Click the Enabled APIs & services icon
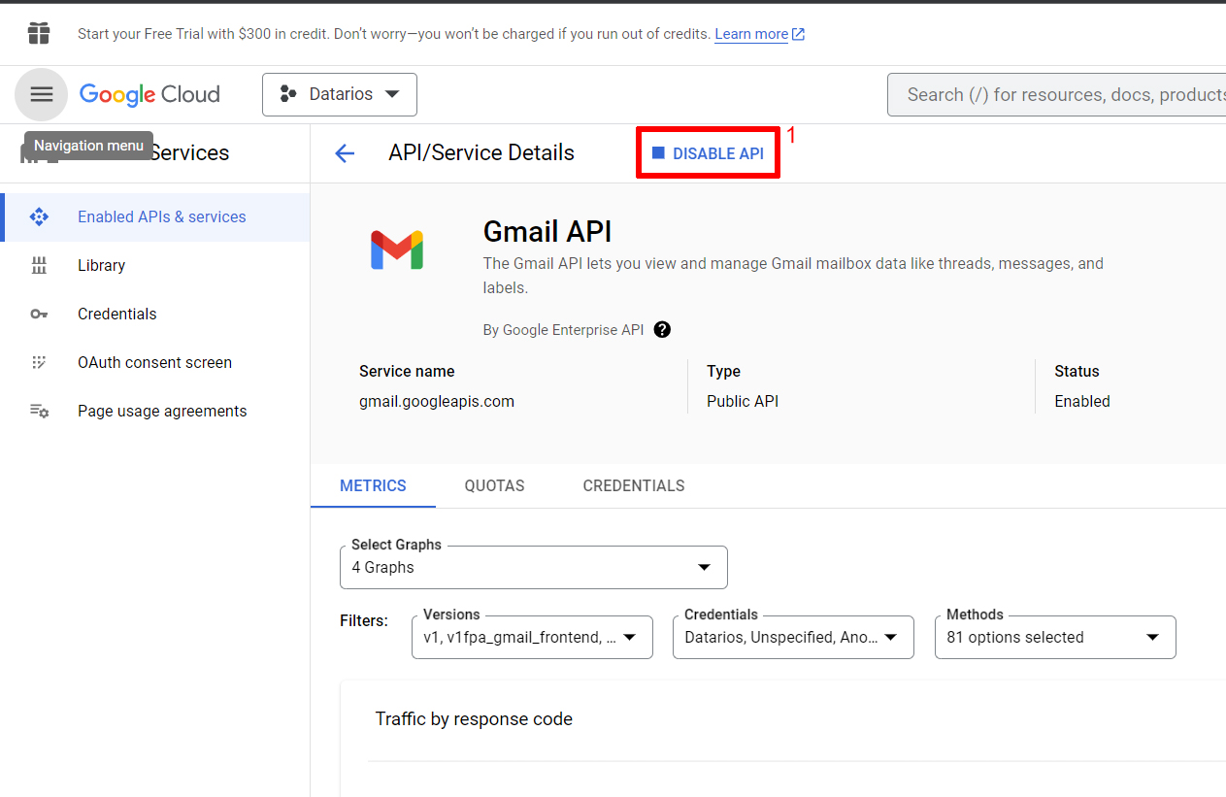 39,216
